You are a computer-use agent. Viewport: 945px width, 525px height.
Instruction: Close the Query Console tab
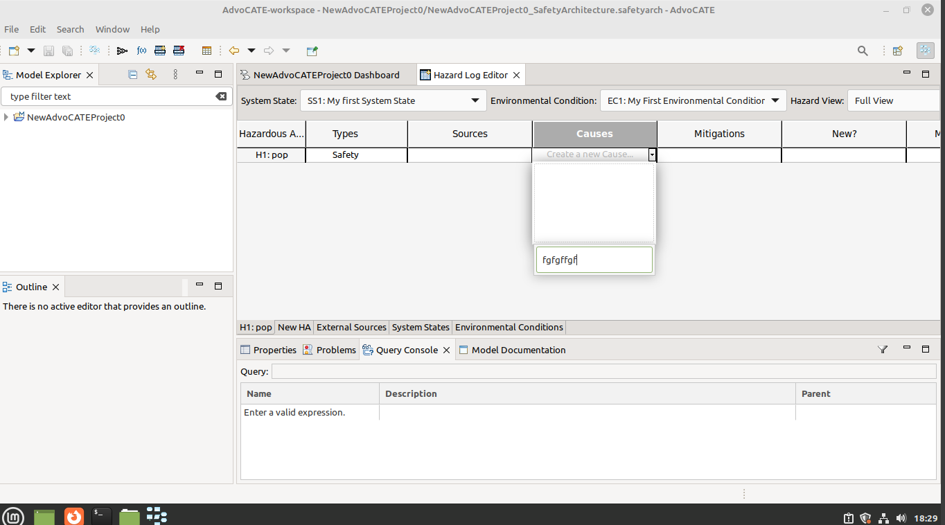447,350
